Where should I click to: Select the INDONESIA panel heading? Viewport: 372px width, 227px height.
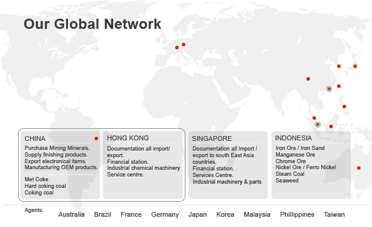[294, 138]
